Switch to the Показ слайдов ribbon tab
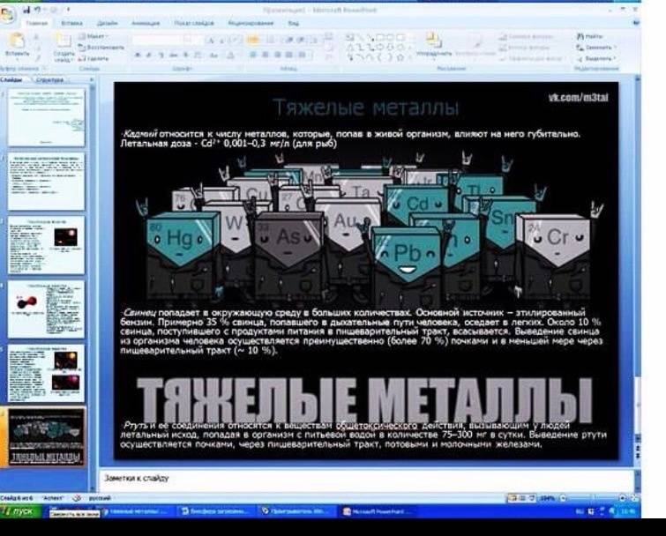 point(194,23)
